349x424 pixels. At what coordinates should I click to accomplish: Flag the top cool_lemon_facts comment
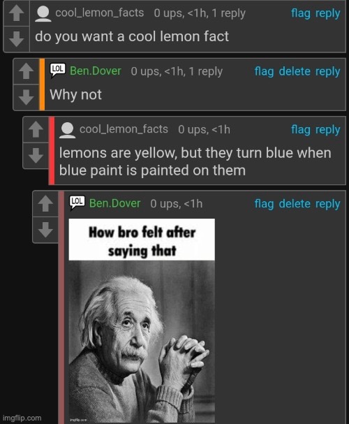[x=301, y=13]
